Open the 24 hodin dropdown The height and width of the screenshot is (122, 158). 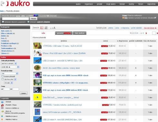(x=8, y=83)
